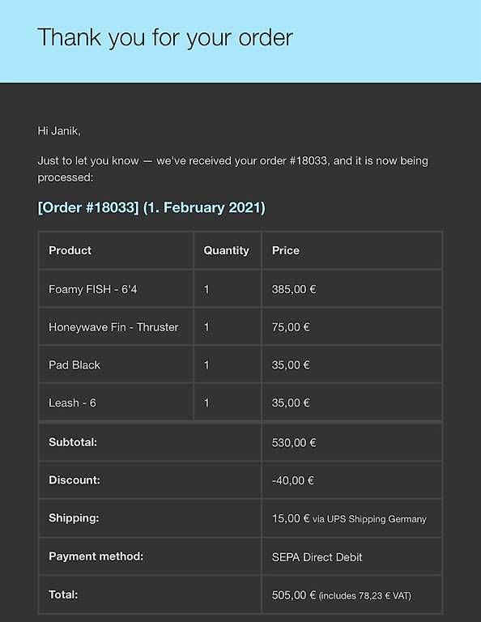Image resolution: width=481 pixels, height=622 pixels.
Task: Select the Pad Black product entry
Action: tap(74, 365)
